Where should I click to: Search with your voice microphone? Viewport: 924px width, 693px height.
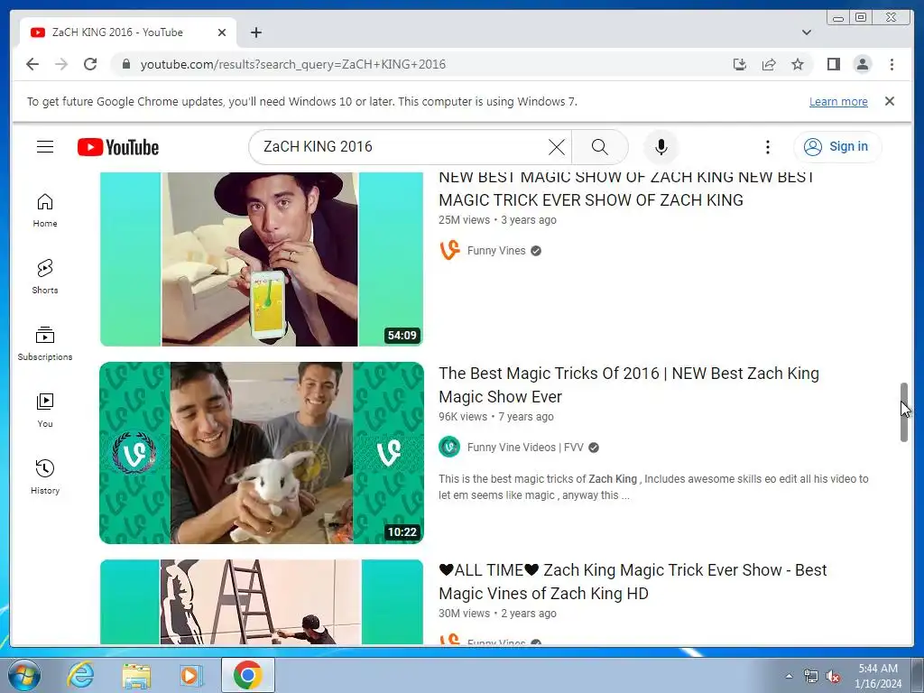(661, 147)
